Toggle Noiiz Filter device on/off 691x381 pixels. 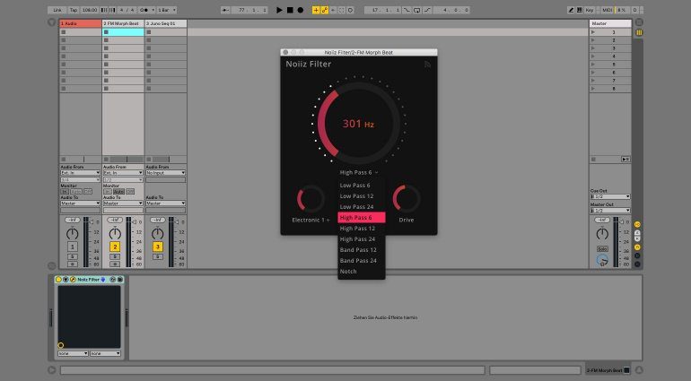[58, 280]
